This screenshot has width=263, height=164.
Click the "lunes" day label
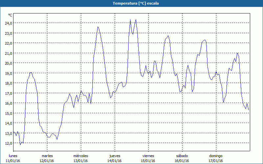click(13, 156)
